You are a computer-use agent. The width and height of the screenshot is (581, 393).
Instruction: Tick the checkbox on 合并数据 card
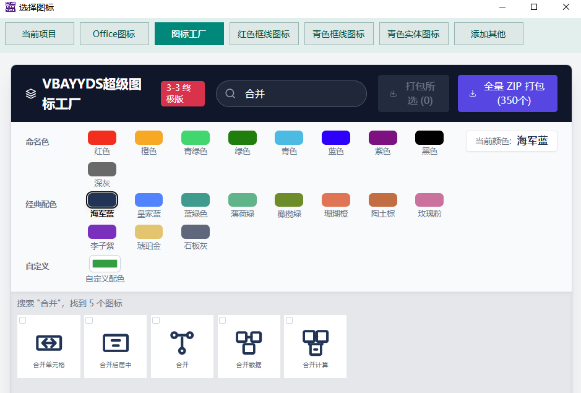click(x=222, y=321)
